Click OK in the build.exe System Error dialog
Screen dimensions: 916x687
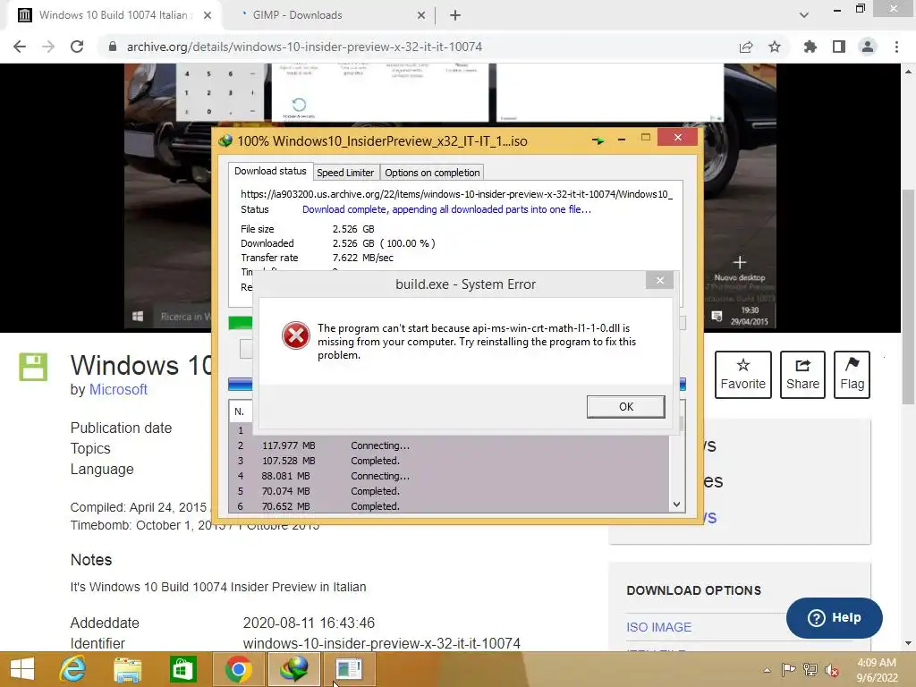coord(625,407)
